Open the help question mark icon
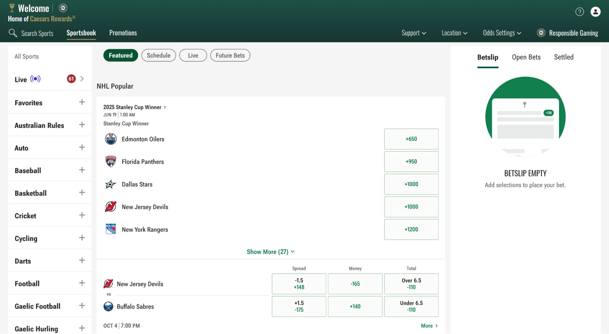Viewport: 609px width, 334px height. coord(579,12)
